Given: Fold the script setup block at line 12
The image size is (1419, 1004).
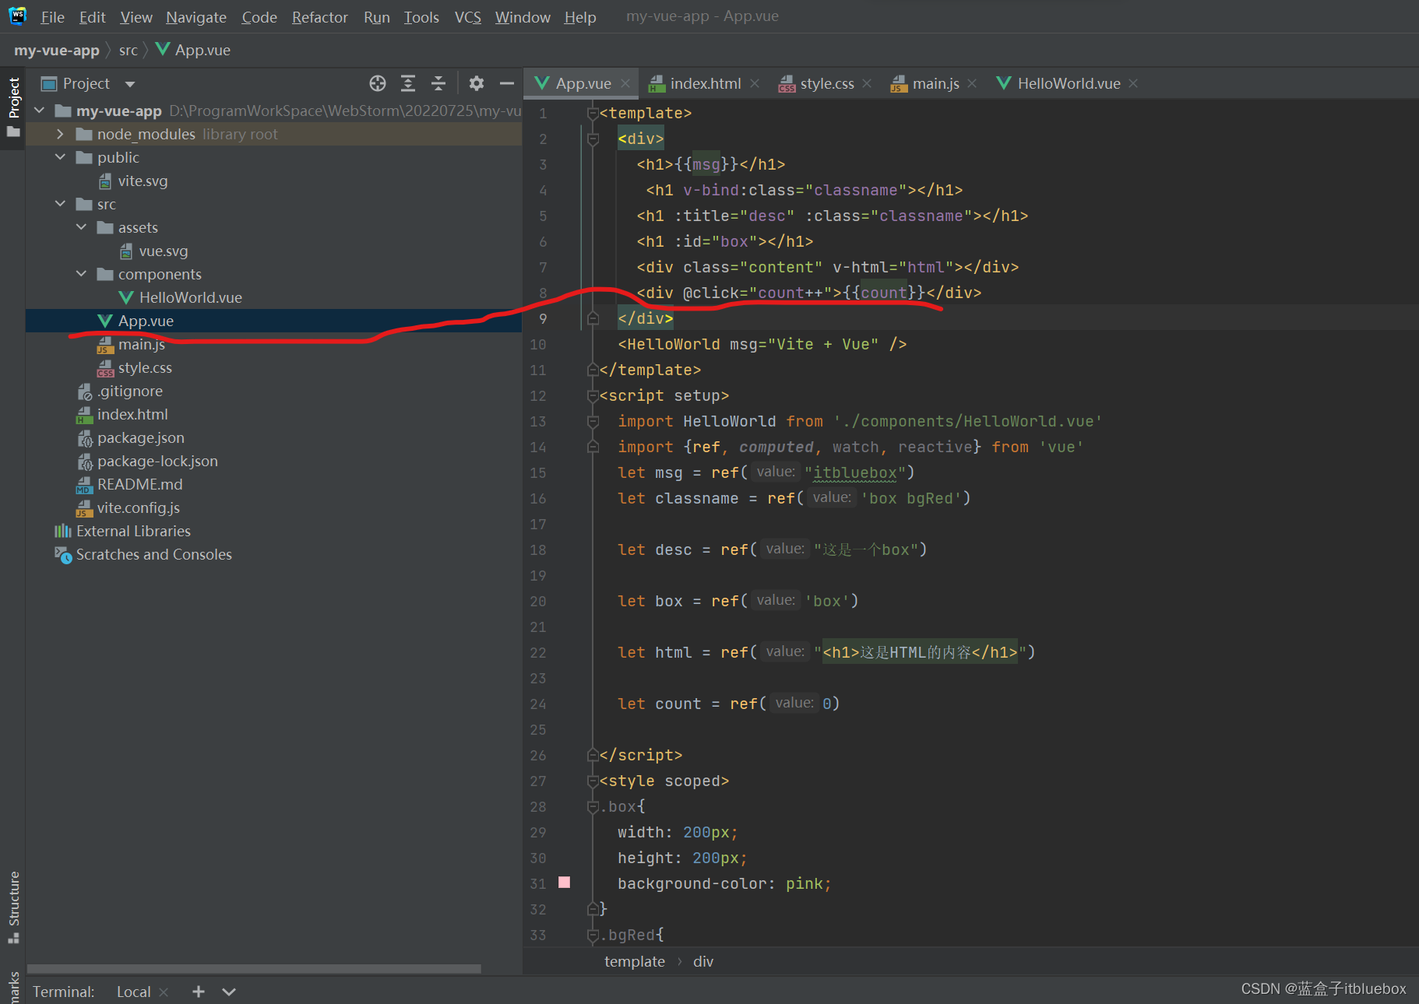Looking at the screenshot, I should click(593, 396).
